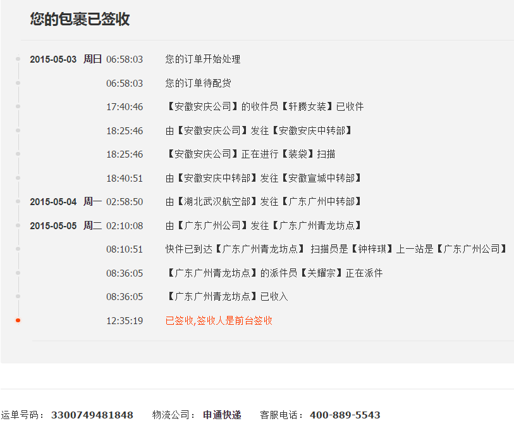Click the 装袋 scanning entry text
514x421 pixels.
(x=250, y=154)
